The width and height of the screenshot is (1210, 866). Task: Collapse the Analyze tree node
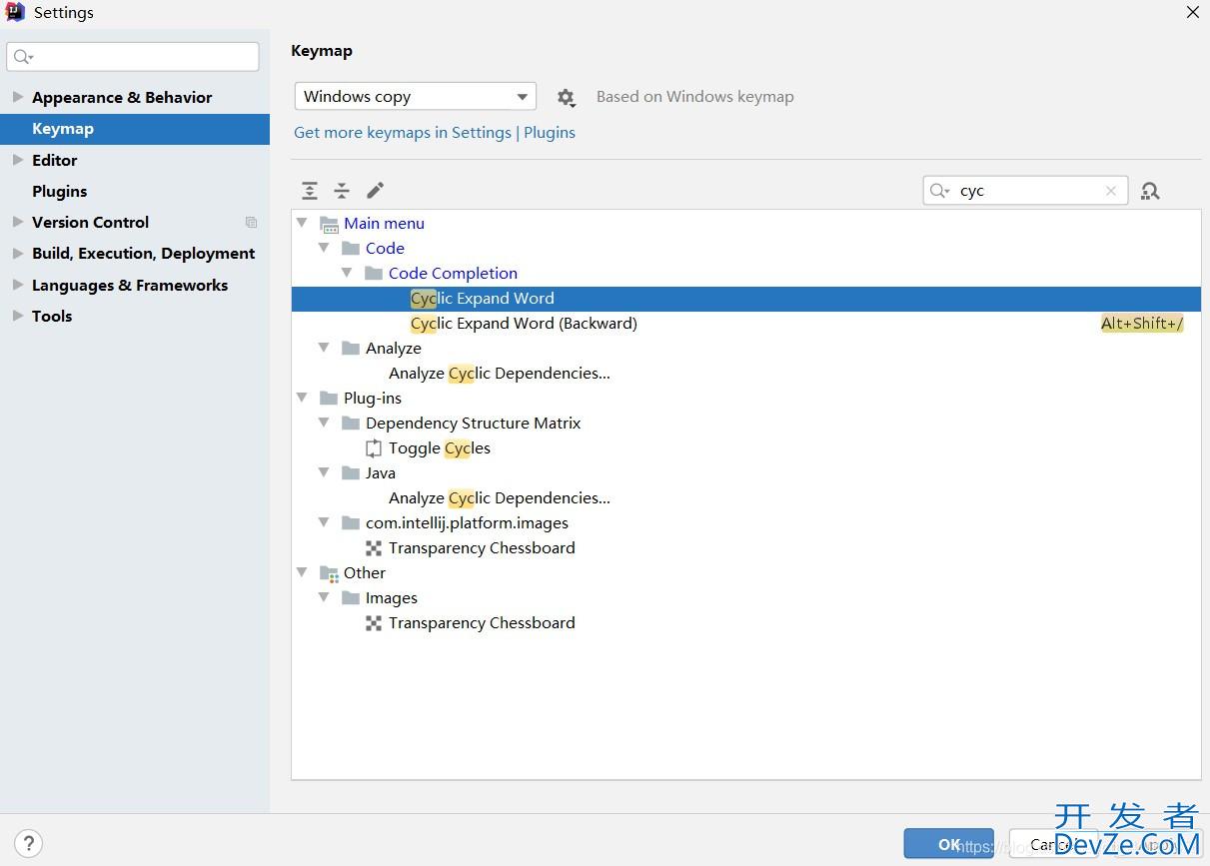pyautogui.click(x=324, y=348)
